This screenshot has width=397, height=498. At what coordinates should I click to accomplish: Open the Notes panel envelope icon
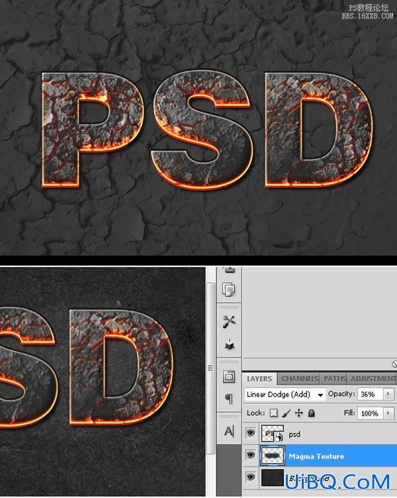point(229,377)
